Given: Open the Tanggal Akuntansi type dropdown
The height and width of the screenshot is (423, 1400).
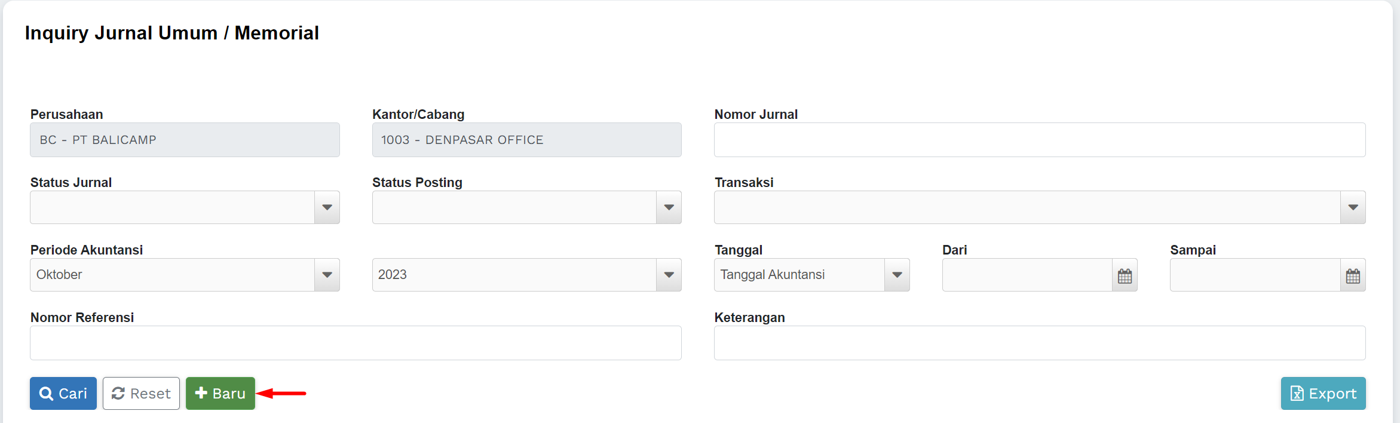Looking at the screenshot, I should [897, 275].
